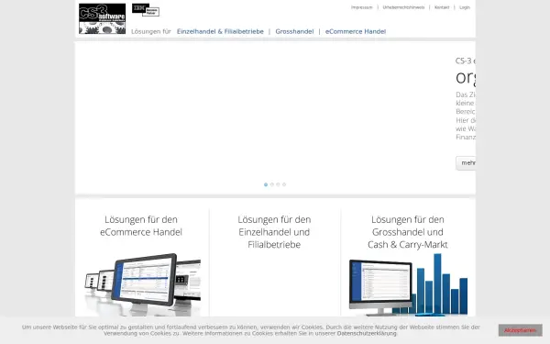This screenshot has height=344, width=550.
Task: Open the Login link
Action: tap(465, 7)
